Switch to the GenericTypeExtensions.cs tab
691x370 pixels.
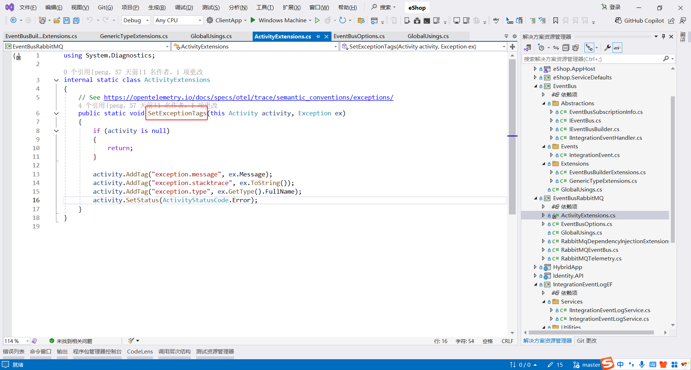(134, 36)
